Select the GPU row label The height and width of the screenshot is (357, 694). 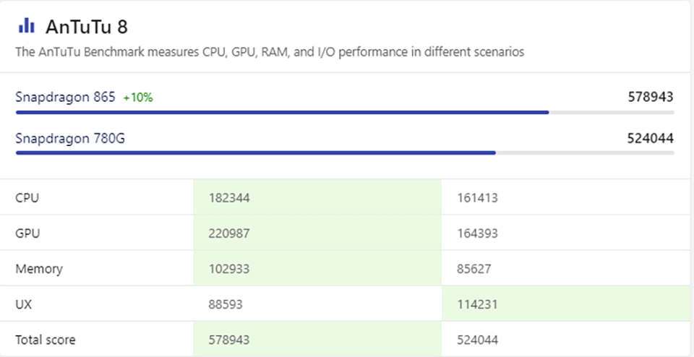pyautogui.click(x=27, y=233)
